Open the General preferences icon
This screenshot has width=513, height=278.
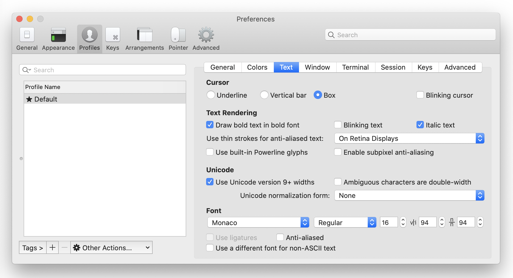click(26, 38)
